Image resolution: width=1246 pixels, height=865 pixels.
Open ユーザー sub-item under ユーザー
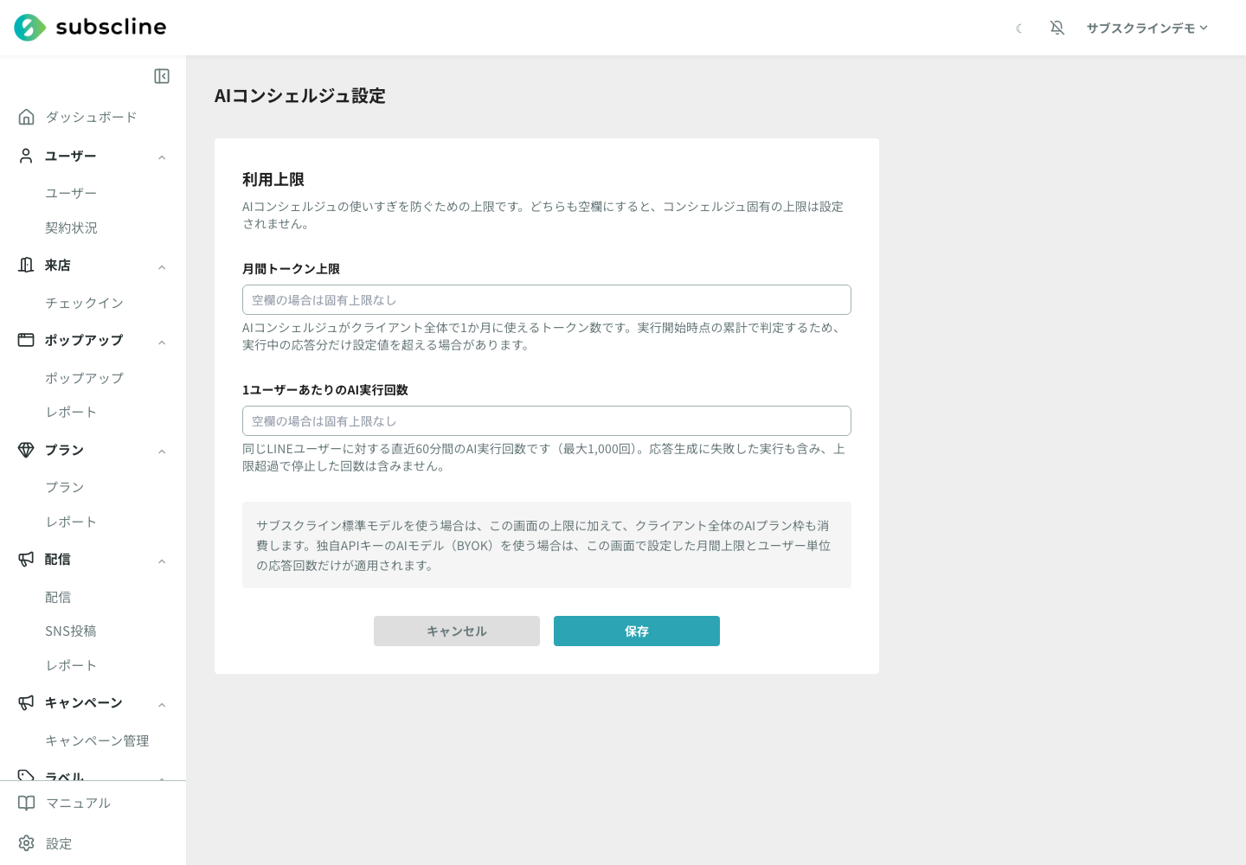(x=71, y=193)
